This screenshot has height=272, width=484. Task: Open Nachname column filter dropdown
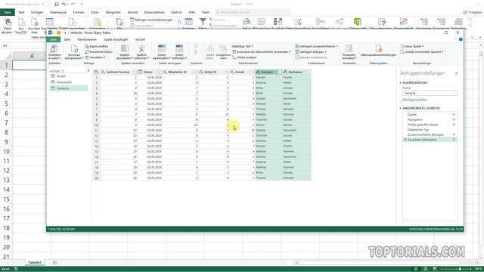[308, 72]
